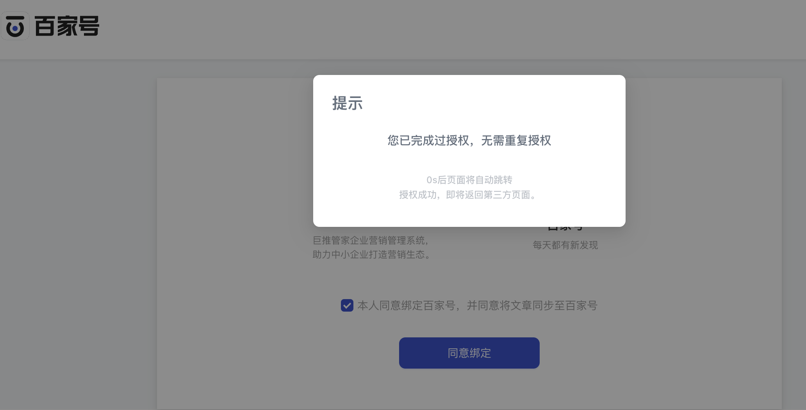This screenshot has width=806, height=410.
Task: Click the 巨推管家企业营销管理系统 description line
Action: (x=371, y=241)
